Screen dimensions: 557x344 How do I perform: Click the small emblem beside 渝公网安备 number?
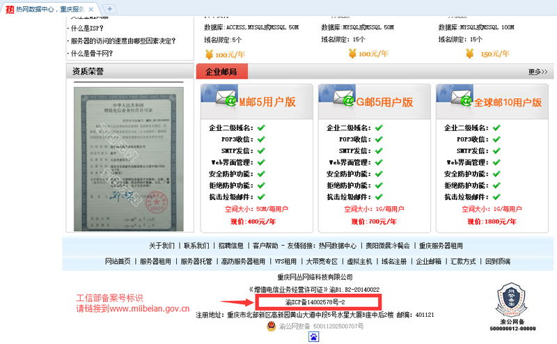[271, 325]
